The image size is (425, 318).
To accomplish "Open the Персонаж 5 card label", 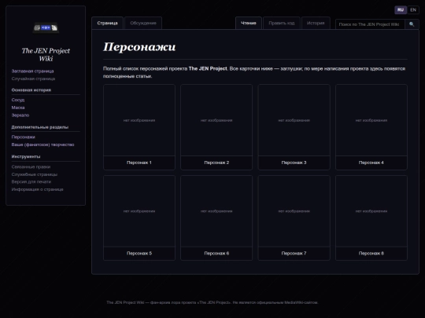I will pyautogui.click(x=139, y=254).
